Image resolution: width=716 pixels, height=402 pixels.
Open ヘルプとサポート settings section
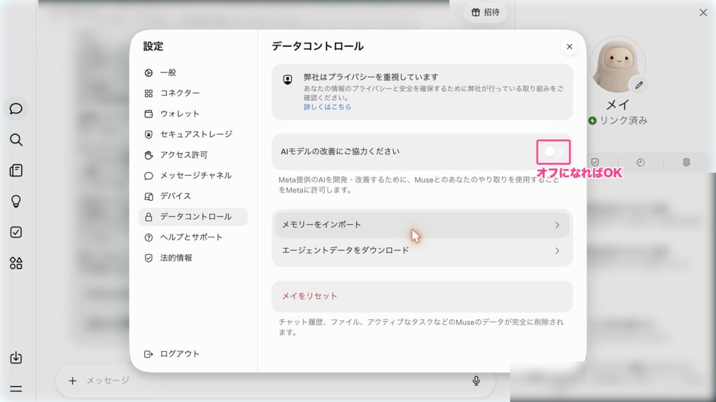pos(193,237)
